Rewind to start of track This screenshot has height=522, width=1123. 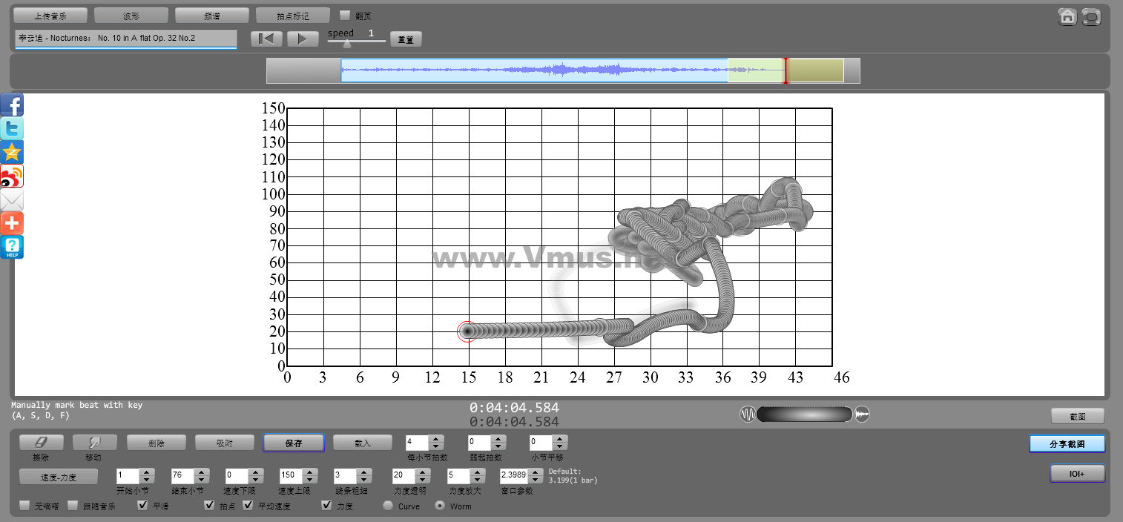click(266, 39)
